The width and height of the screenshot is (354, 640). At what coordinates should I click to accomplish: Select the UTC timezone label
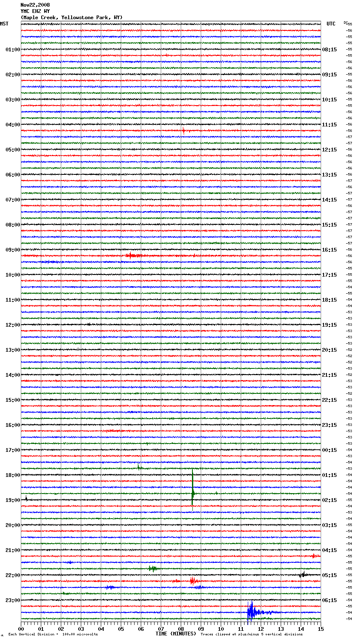coord(331,24)
